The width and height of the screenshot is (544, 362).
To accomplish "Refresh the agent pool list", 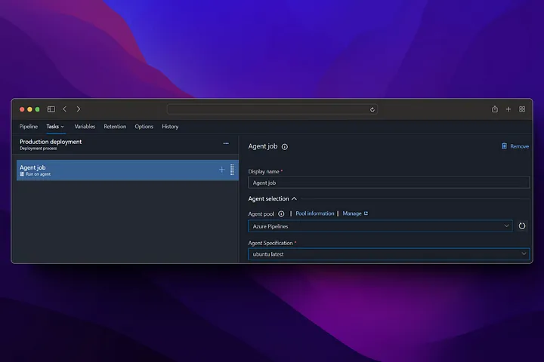I will coord(522,225).
